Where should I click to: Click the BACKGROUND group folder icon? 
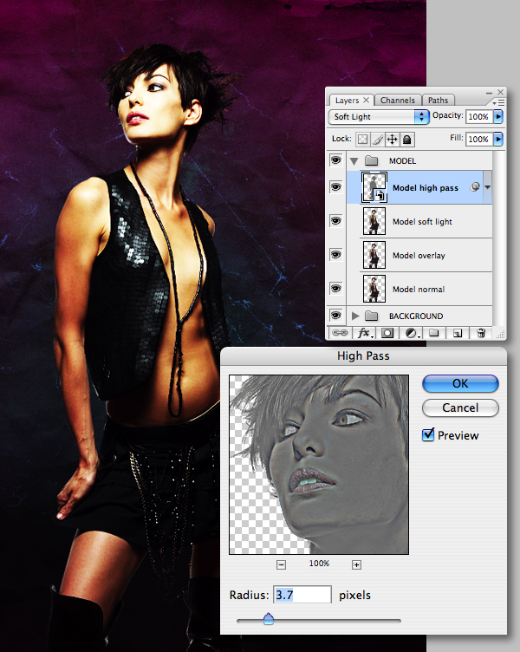click(x=371, y=316)
